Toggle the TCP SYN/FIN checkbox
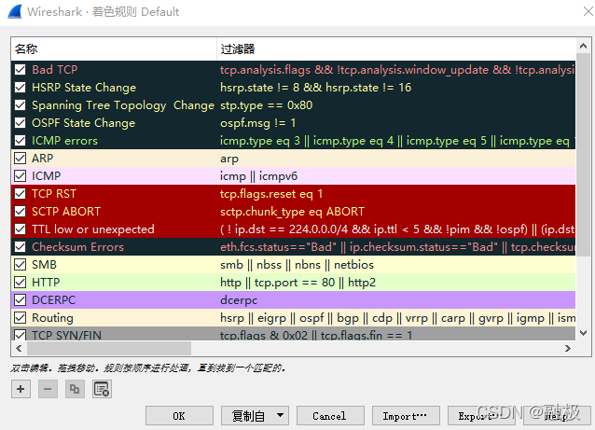 pyautogui.click(x=21, y=335)
